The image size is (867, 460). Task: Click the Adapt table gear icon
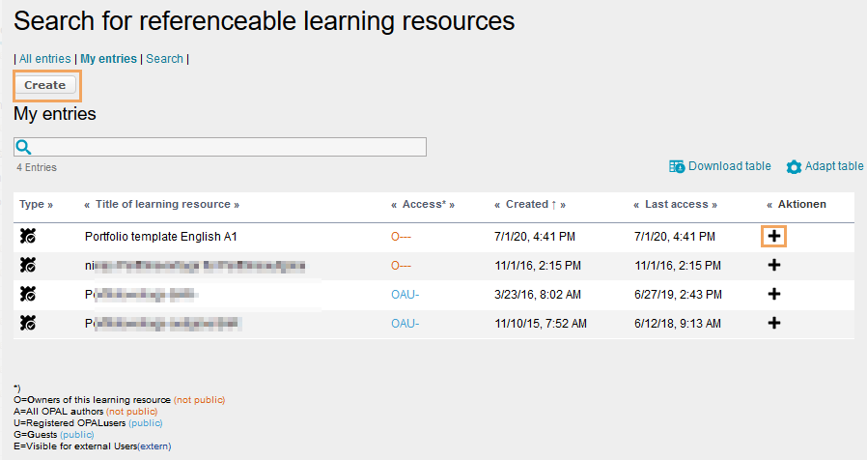pos(794,167)
